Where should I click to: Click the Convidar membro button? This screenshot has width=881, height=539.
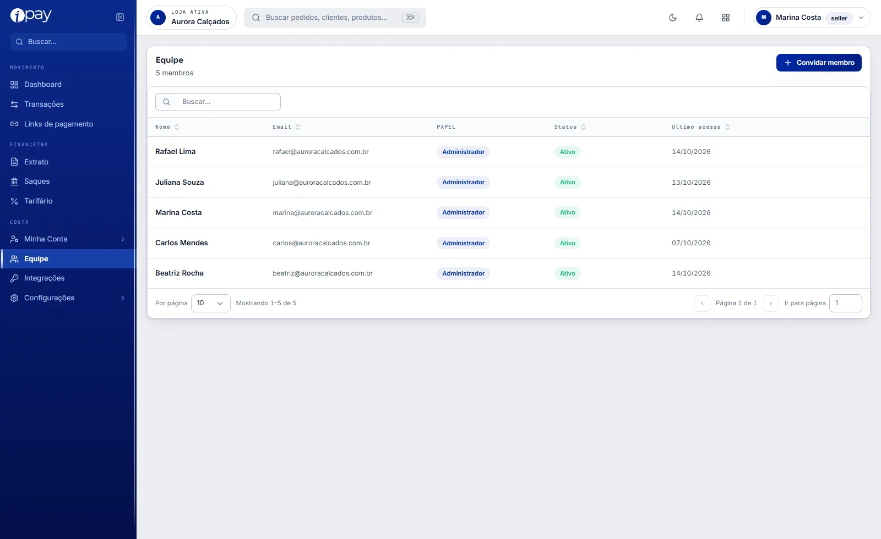[819, 63]
